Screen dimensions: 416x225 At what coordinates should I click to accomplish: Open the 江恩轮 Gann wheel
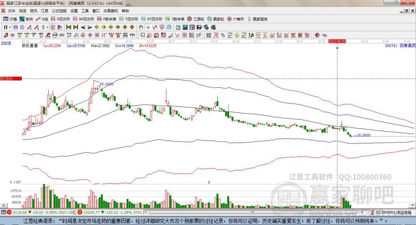(196, 19)
